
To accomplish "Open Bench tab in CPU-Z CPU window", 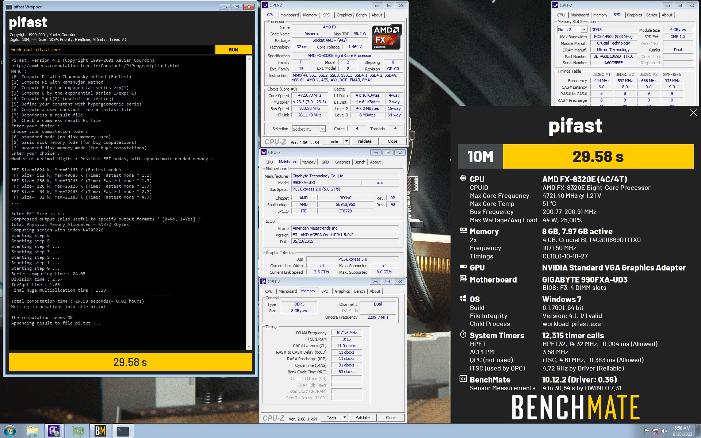I will click(x=361, y=15).
